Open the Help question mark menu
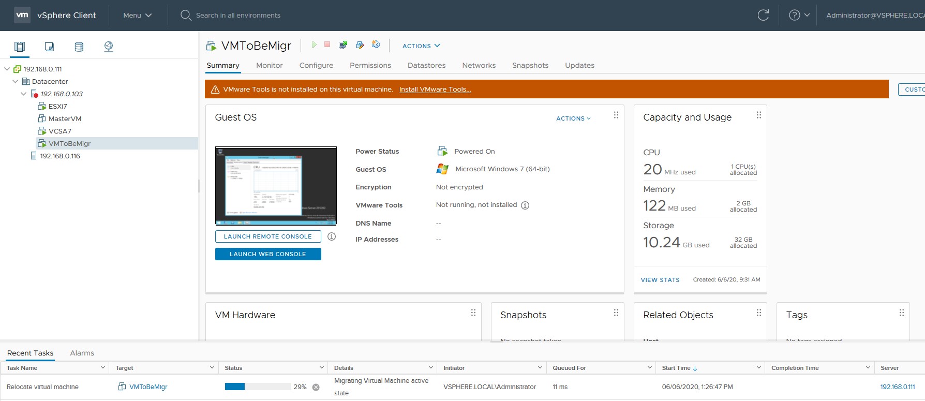925x401 pixels. tap(799, 16)
